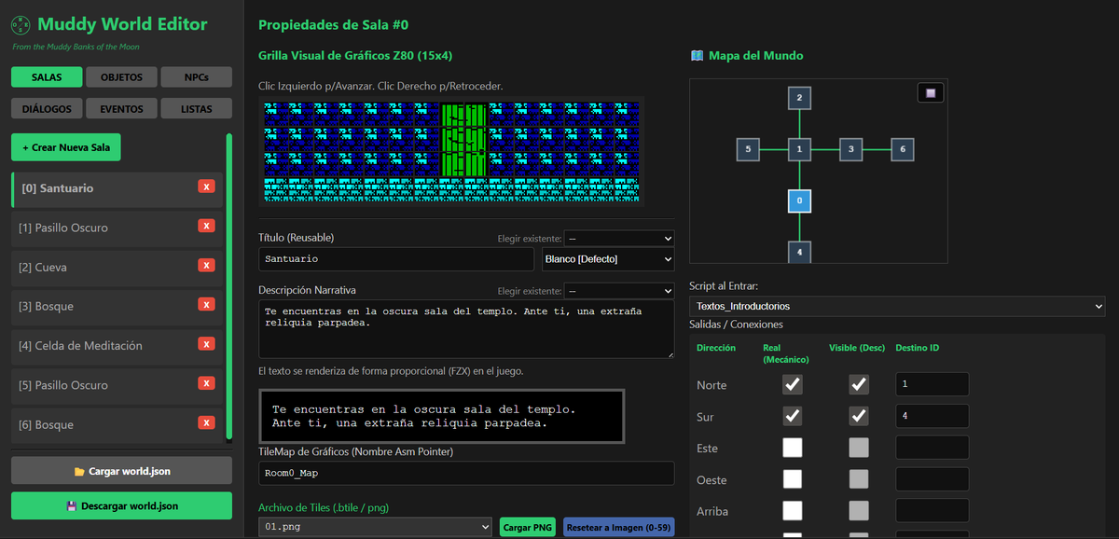
Task: Select room [0] Santuario in list
Action: (117, 188)
